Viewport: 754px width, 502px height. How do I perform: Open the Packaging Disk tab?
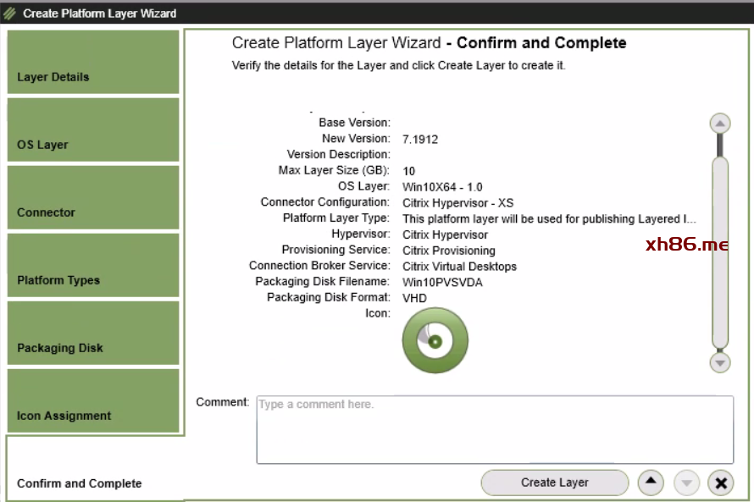click(93, 334)
